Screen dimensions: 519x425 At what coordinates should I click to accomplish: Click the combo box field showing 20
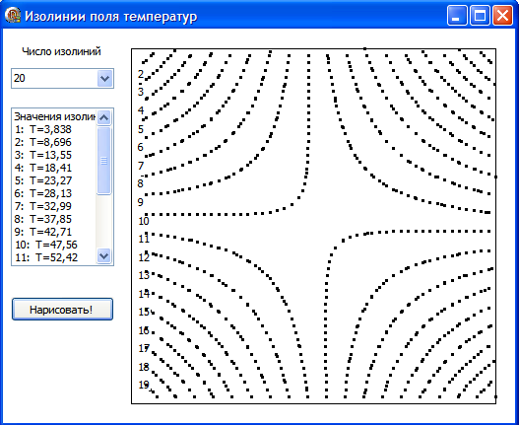click(x=63, y=79)
